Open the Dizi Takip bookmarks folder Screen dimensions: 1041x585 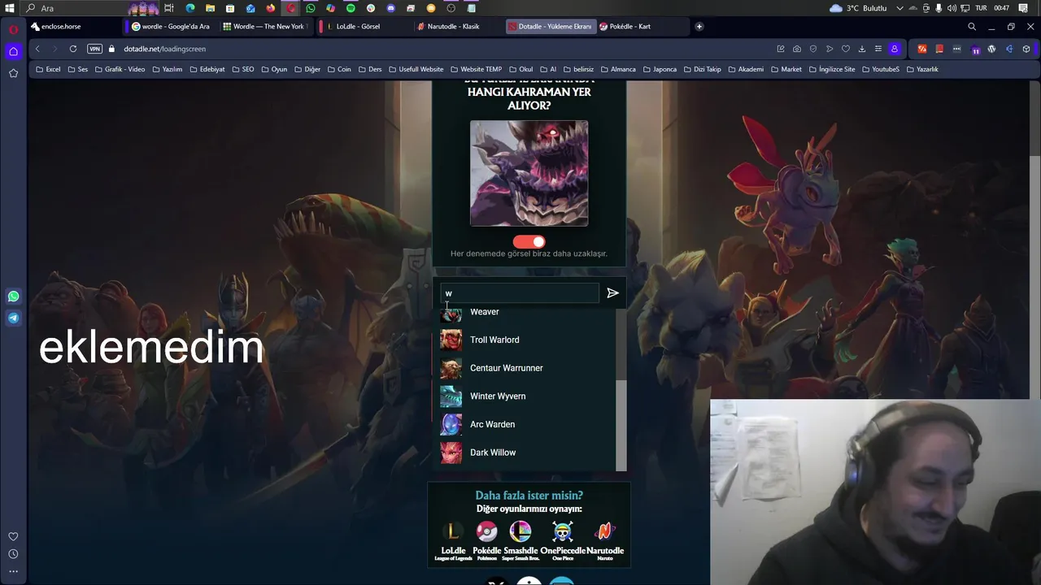[x=702, y=69]
